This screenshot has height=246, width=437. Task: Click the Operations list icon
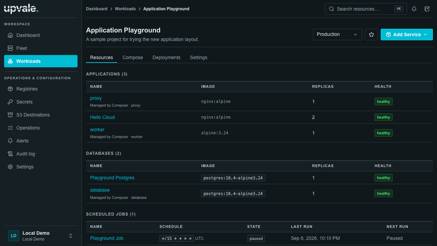click(x=10, y=128)
